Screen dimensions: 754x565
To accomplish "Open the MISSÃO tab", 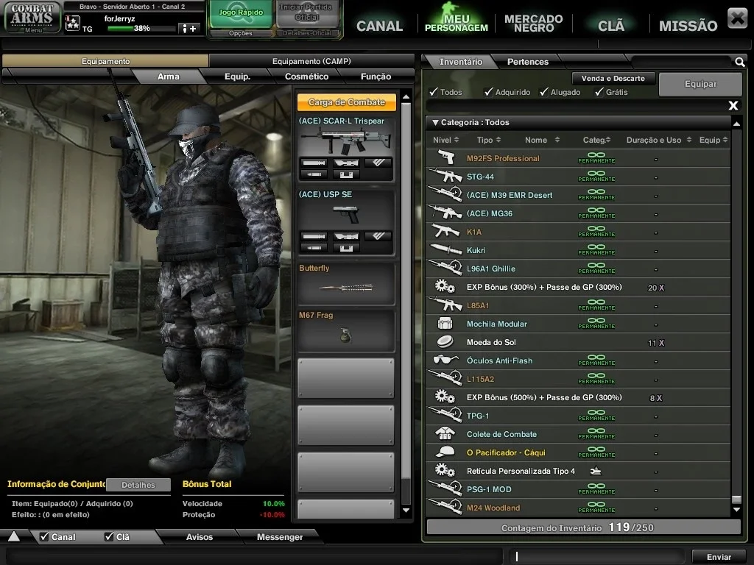I will (x=688, y=26).
